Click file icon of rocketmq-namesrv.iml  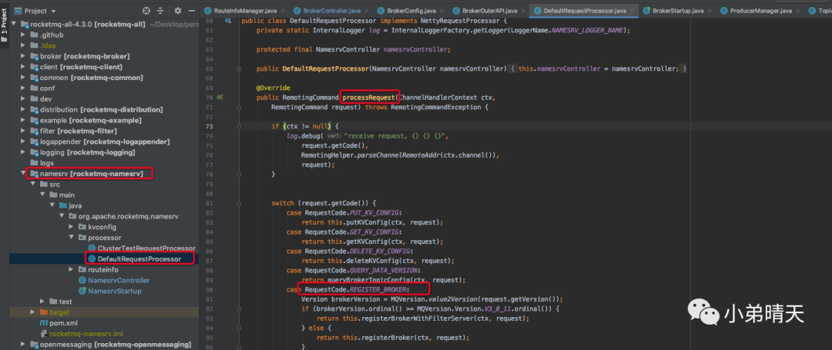44,334
